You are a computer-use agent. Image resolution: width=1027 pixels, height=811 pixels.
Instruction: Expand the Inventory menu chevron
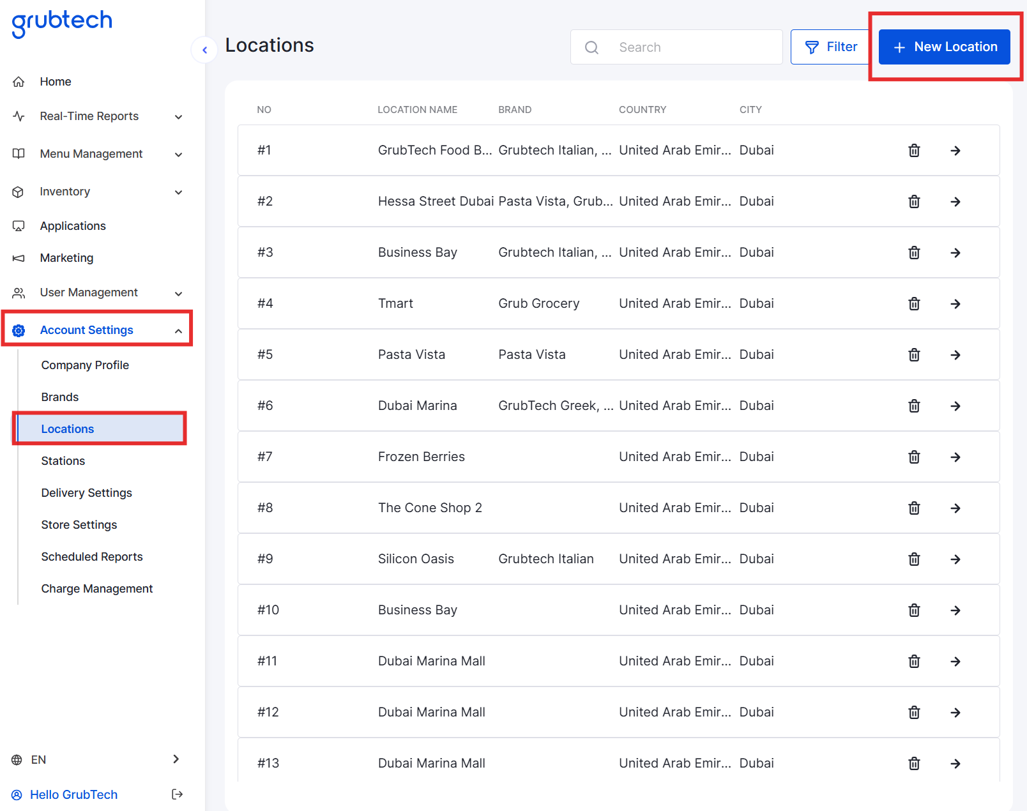(x=179, y=192)
